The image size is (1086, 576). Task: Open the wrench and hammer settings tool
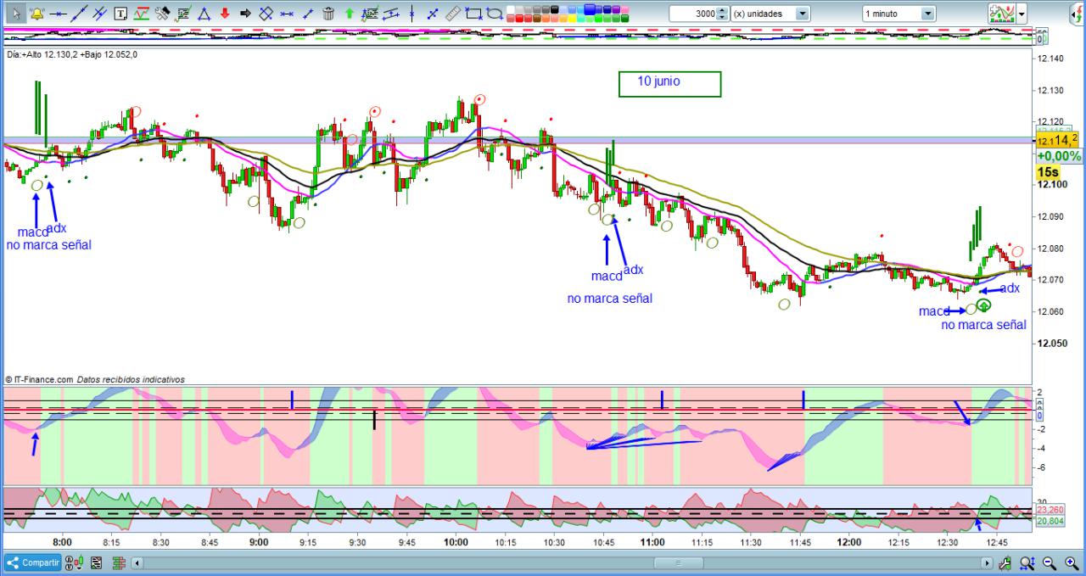(162, 14)
